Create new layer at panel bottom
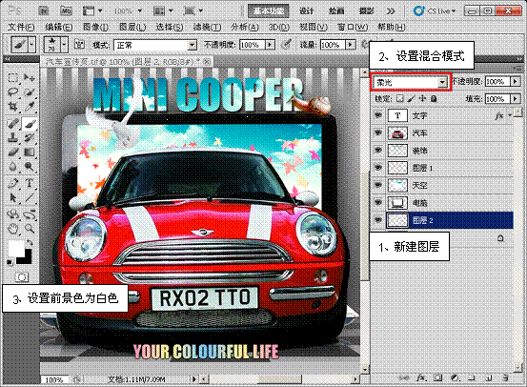 (489, 377)
